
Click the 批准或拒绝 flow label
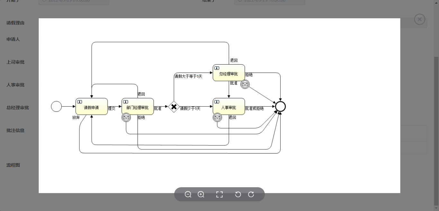point(254,109)
